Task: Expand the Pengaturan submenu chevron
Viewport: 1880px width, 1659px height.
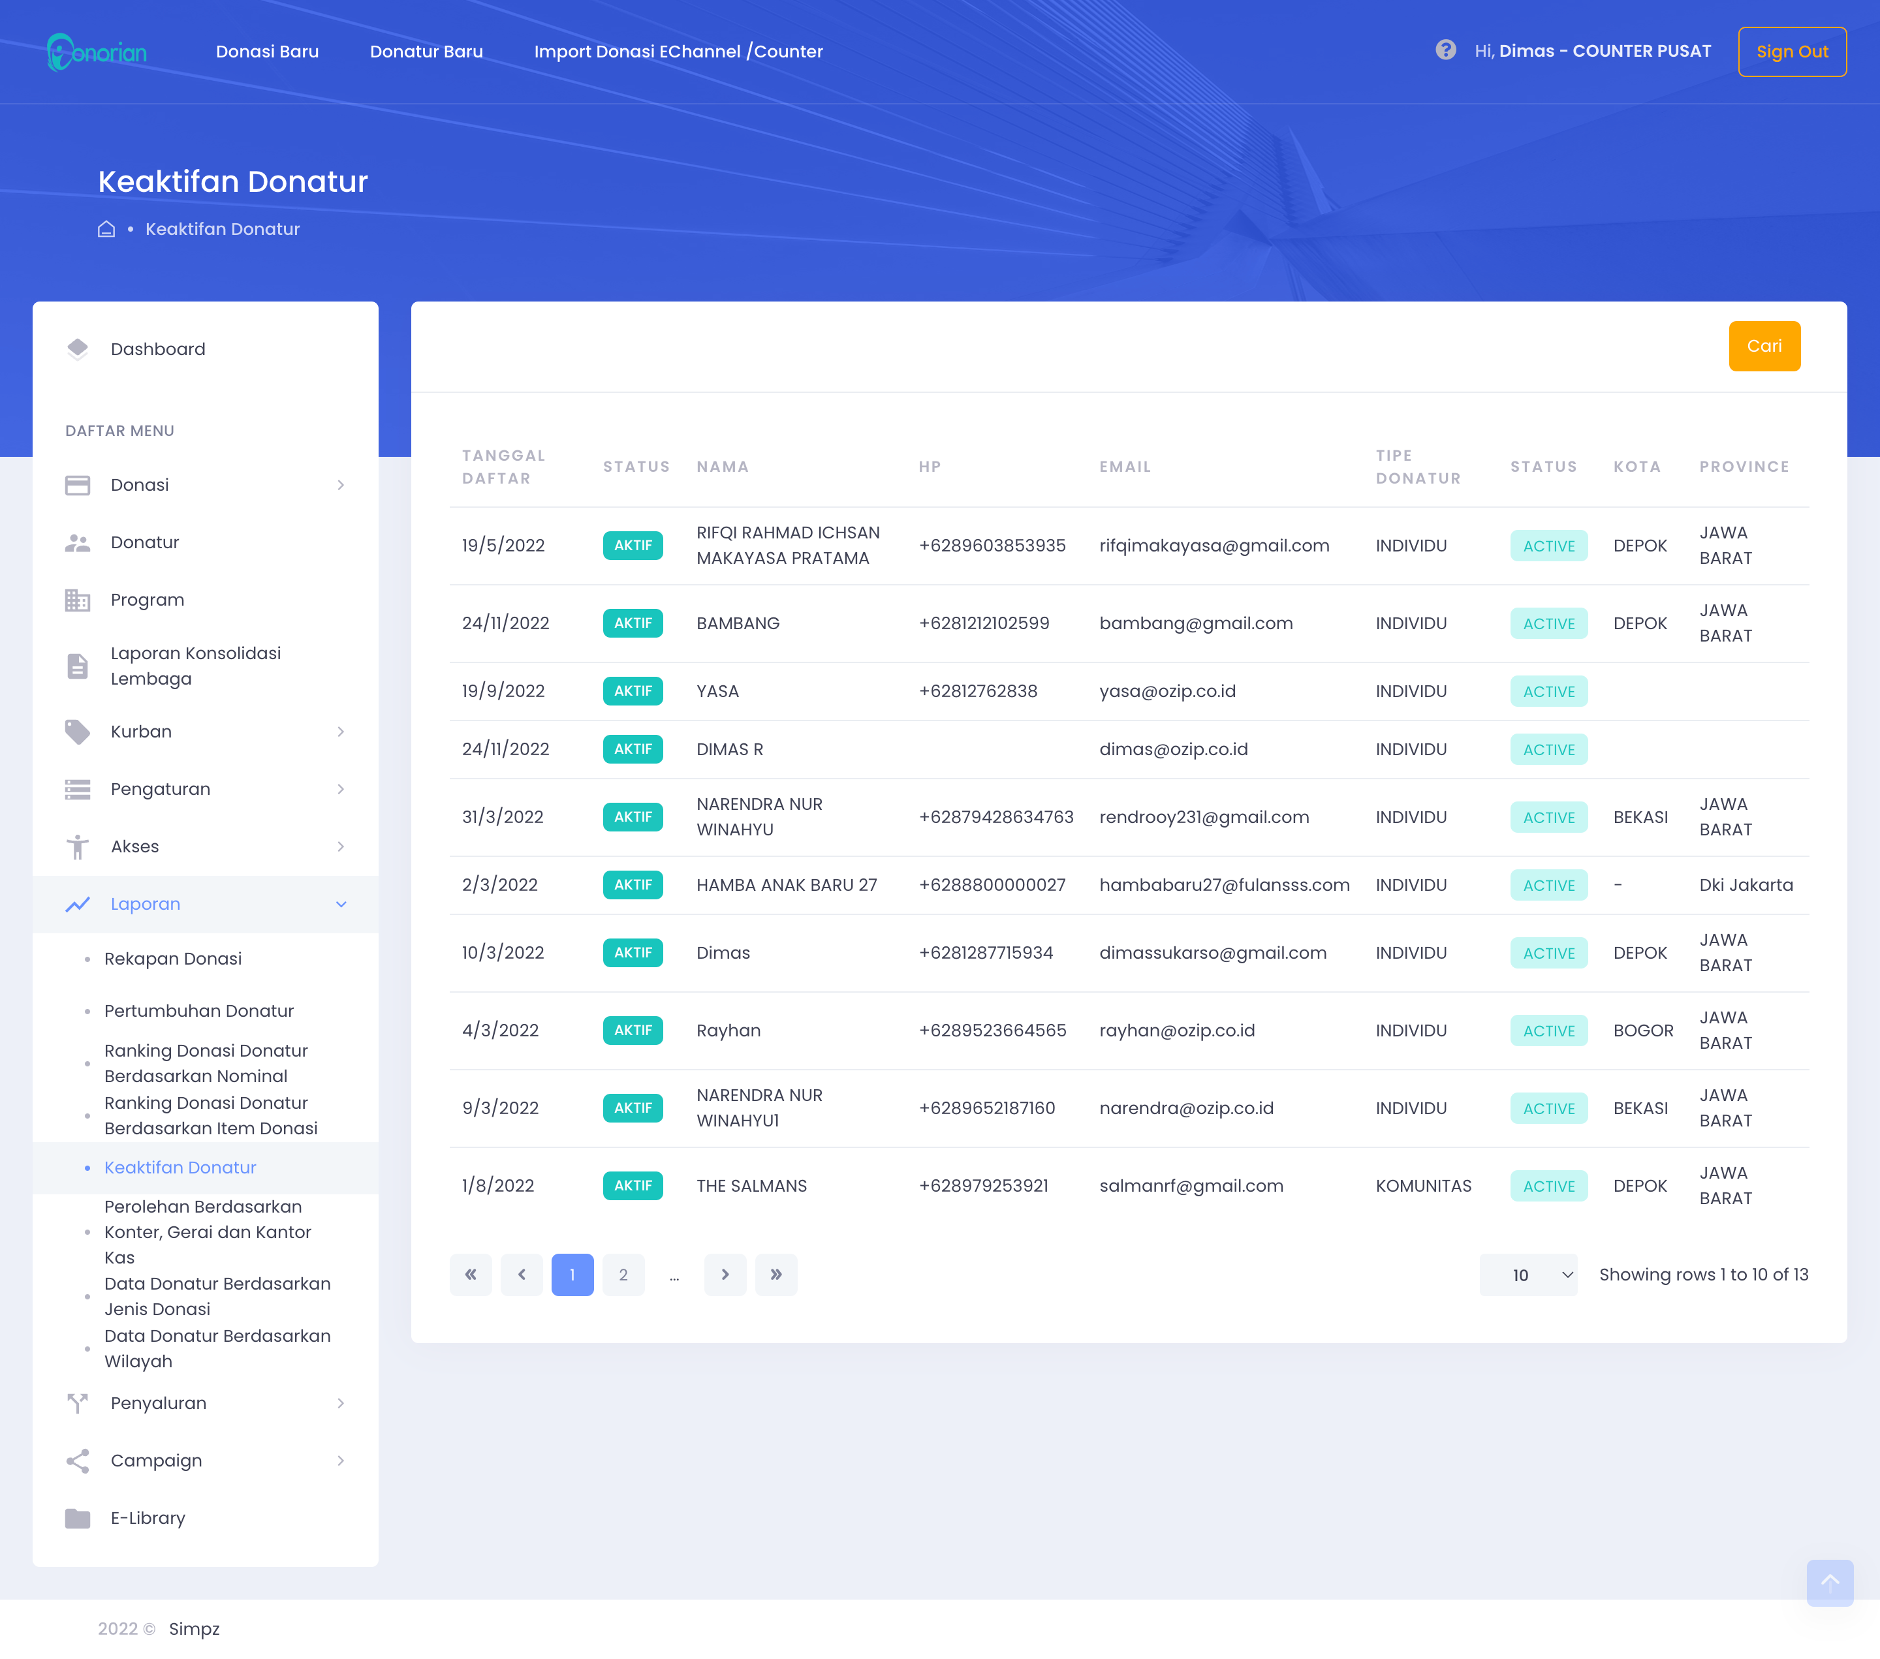Action: point(340,789)
